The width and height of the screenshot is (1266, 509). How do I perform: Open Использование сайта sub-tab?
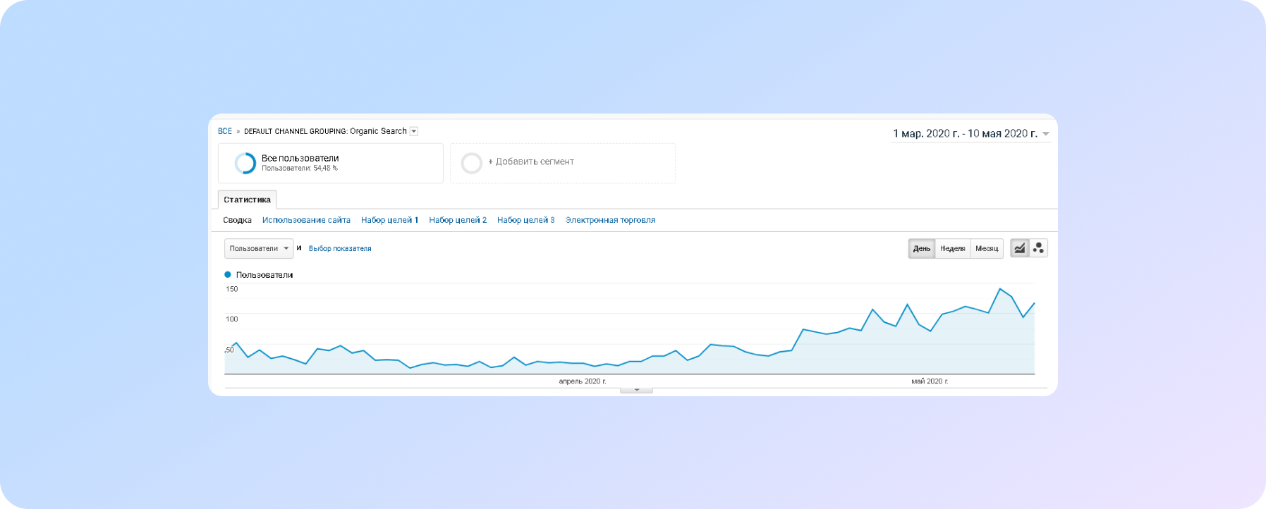(x=306, y=220)
